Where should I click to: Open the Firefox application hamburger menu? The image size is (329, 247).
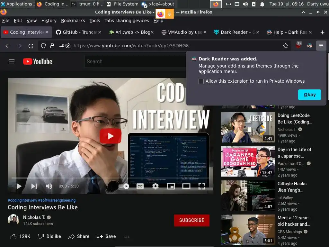tap(321, 46)
